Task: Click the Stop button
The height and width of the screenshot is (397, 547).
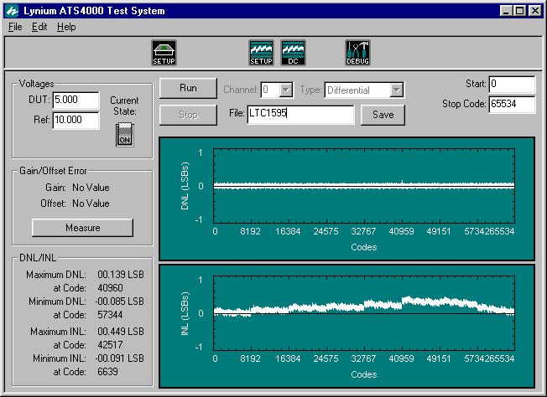Action: coord(188,115)
